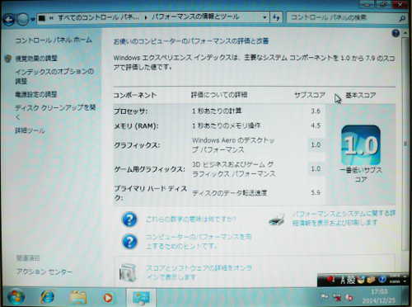Select the すべてのコントロール パネル breadcrumb
The image size is (412, 307).
(x=98, y=17)
